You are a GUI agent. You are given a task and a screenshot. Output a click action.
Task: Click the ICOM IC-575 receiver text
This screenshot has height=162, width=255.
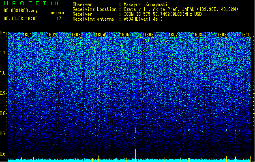point(163,14)
